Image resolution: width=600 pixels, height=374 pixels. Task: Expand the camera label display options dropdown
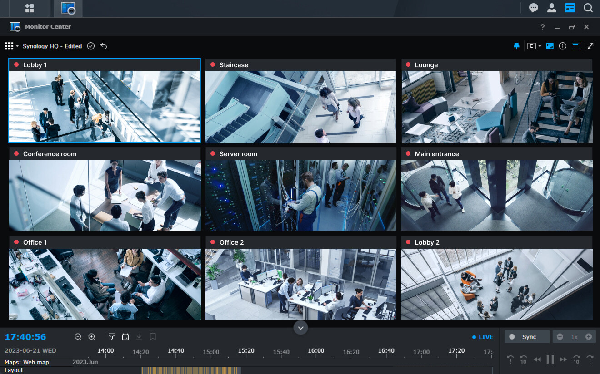coord(540,45)
